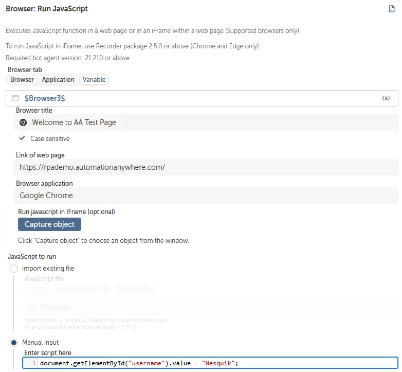Click the "Browser tab" label
402x372 pixels.
tap(25, 70)
